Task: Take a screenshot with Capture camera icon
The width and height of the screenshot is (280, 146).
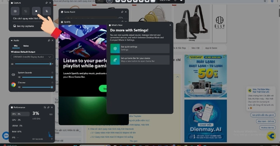Action: pos(15,11)
